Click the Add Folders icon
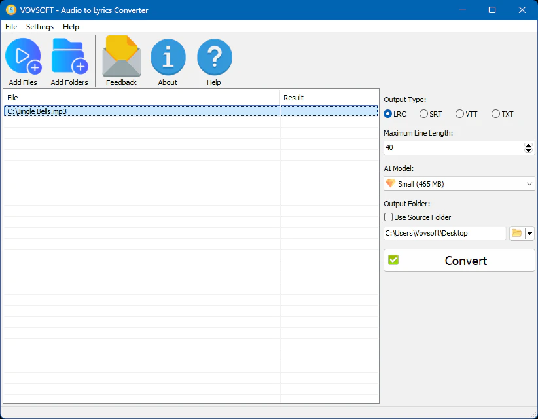This screenshot has height=419, width=538. [x=69, y=56]
